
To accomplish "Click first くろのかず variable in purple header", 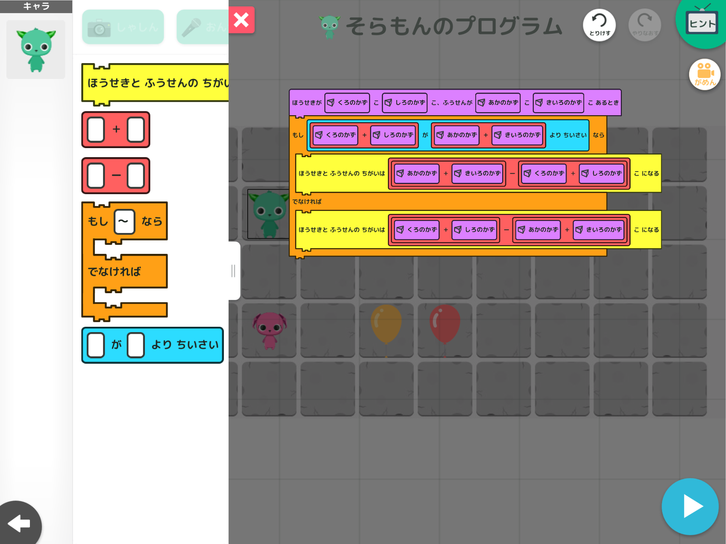I will click(347, 103).
